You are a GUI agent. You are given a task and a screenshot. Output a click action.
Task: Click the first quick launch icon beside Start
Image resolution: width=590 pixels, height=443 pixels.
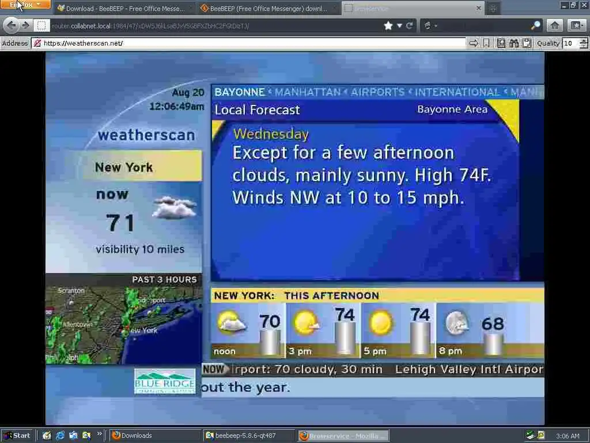click(x=47, y=436)
